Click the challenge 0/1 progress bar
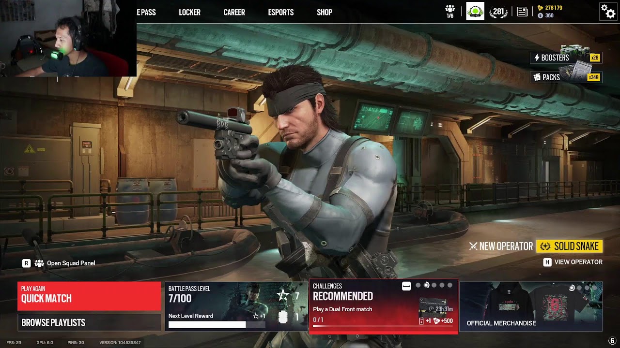Screen dimensions: 620x348 (x=383, y=326)
